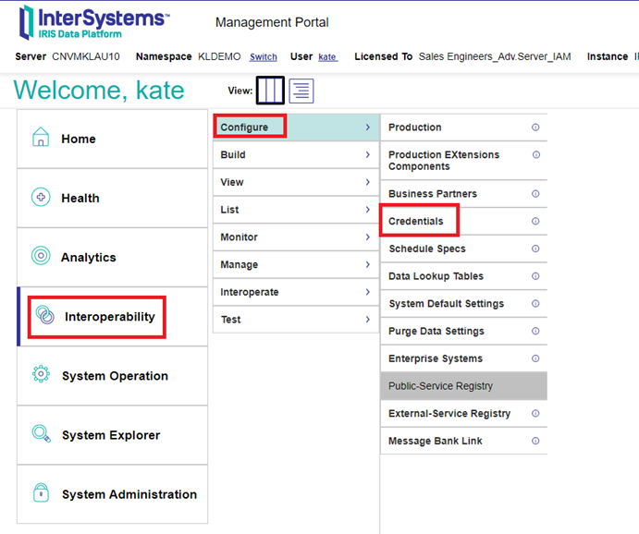Click the Home house icon
Viewport: 639px width, 534px height.
click(41, 139)
